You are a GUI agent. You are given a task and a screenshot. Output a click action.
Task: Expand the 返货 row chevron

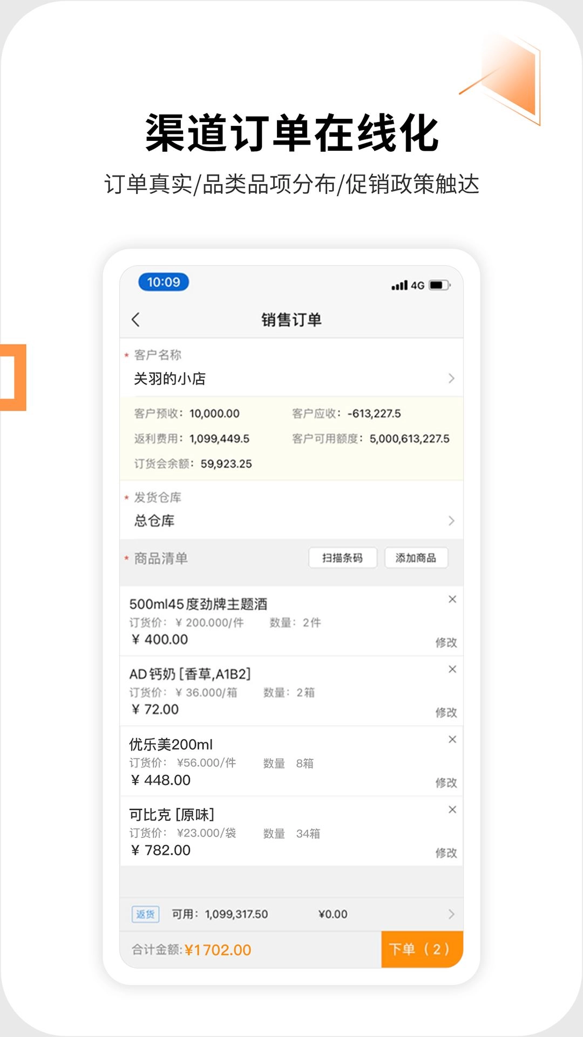pos(451,914)
